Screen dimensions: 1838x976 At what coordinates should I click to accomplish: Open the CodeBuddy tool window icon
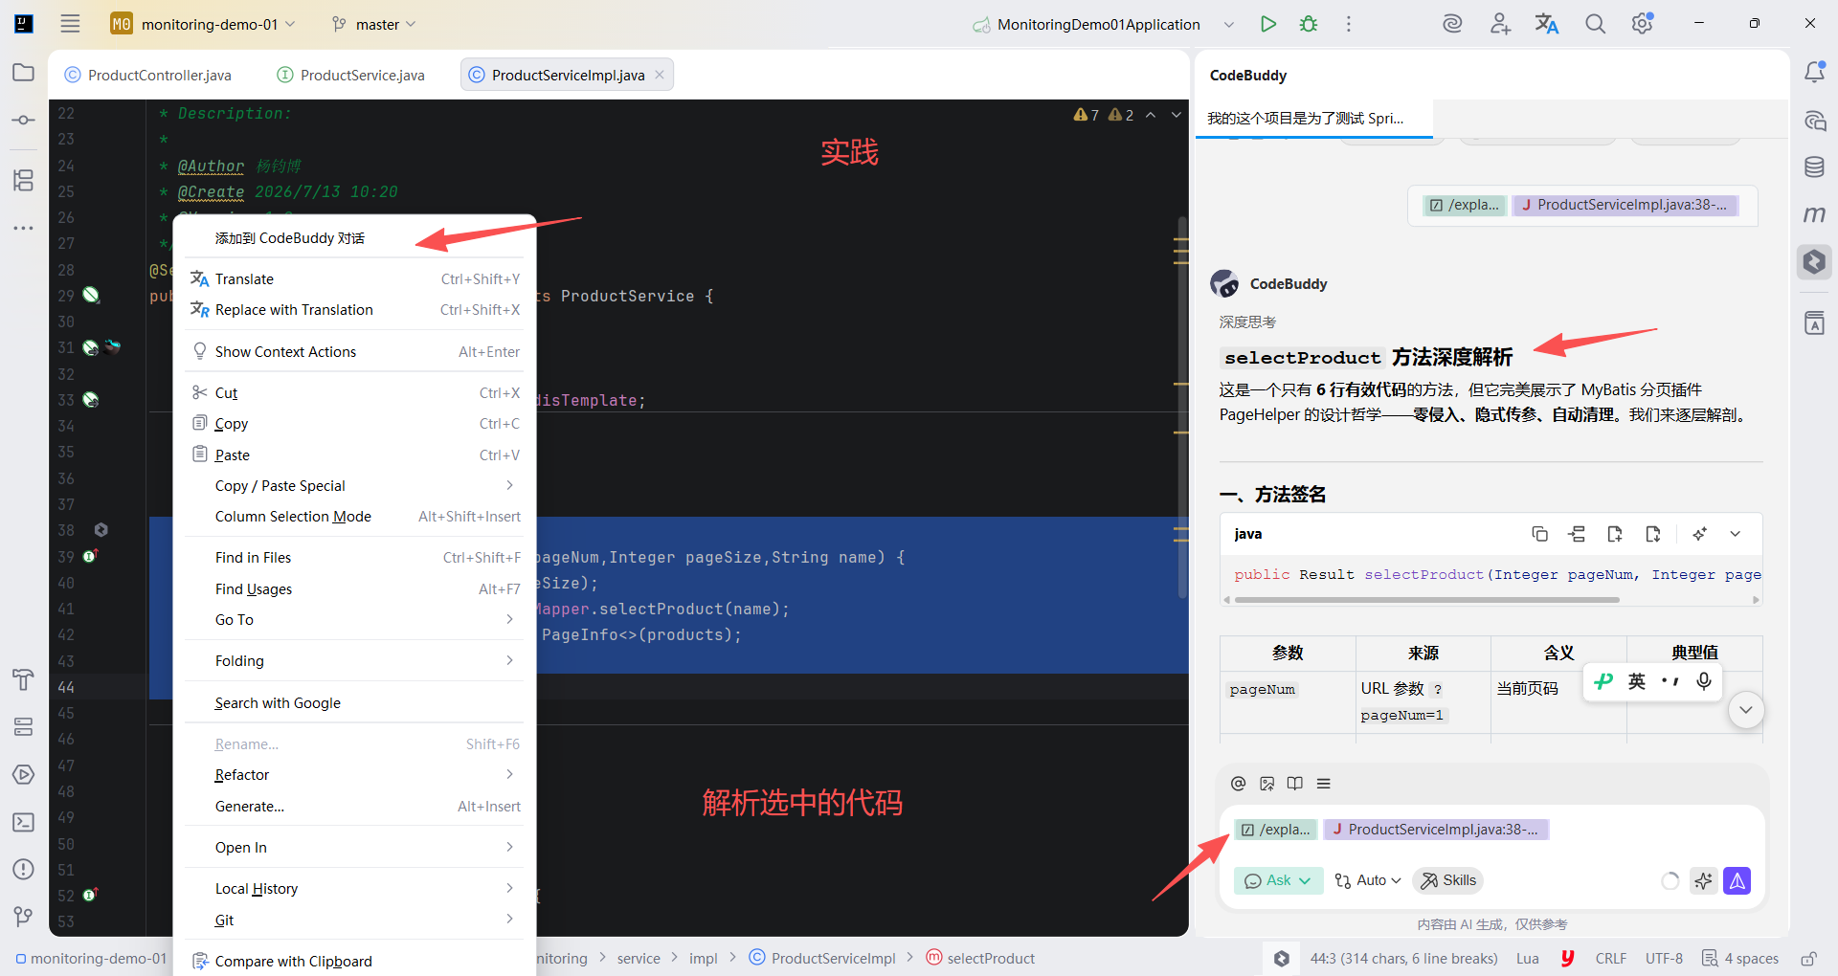[x=1814, y=261]
